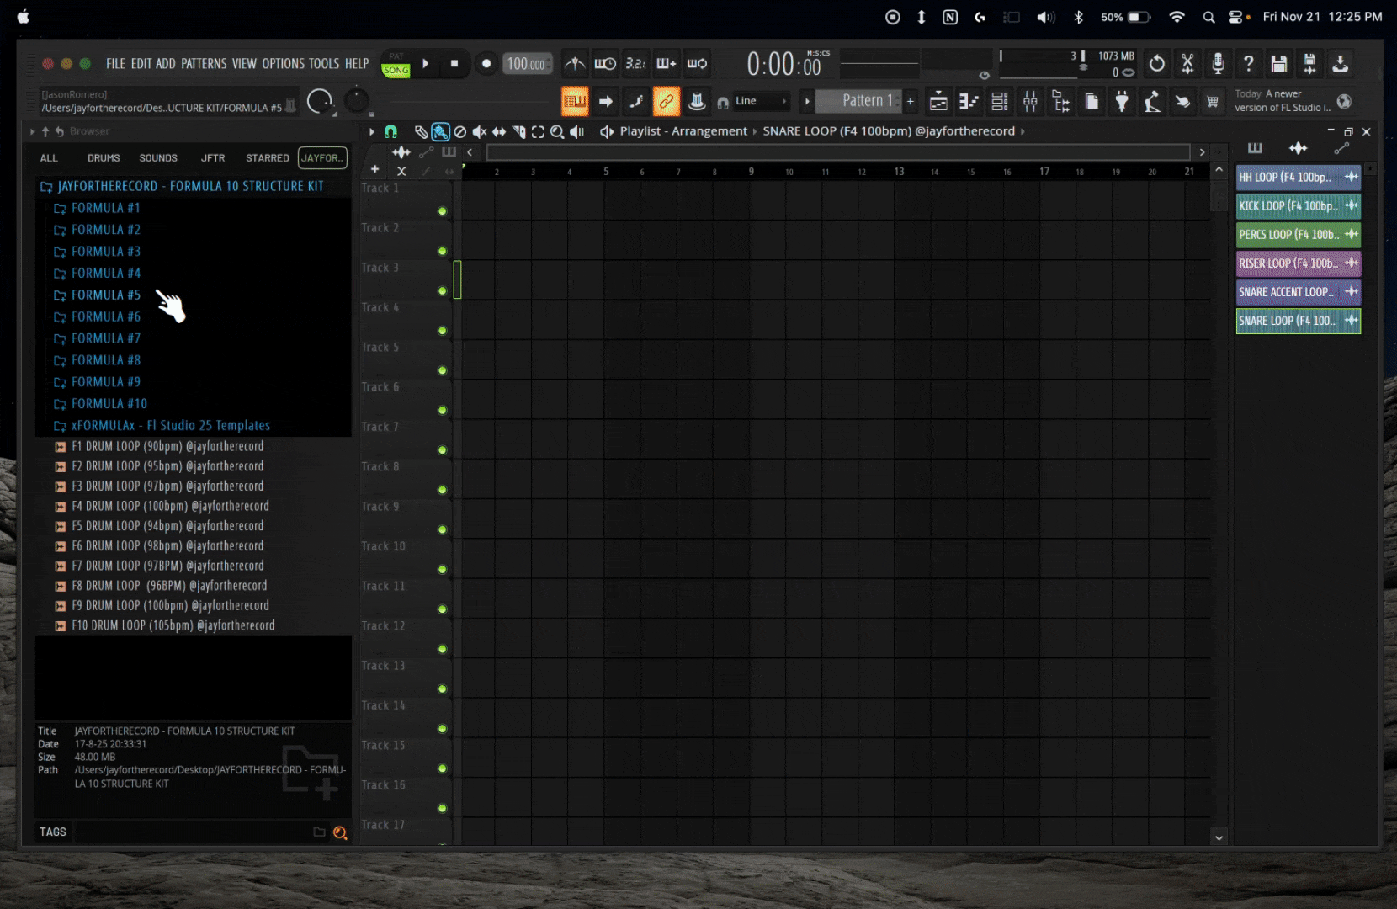Viewport: 1397px width, 909px height.
Task: Expand the FORMULA #5 folder
Action: (105, 295)
